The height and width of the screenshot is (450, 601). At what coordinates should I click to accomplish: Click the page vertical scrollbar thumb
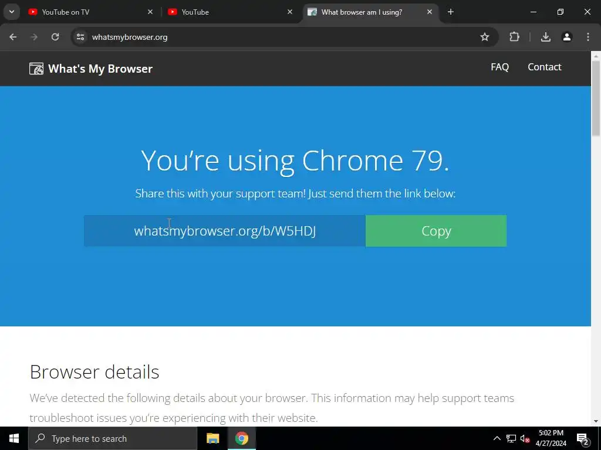[x=596, y=98]
